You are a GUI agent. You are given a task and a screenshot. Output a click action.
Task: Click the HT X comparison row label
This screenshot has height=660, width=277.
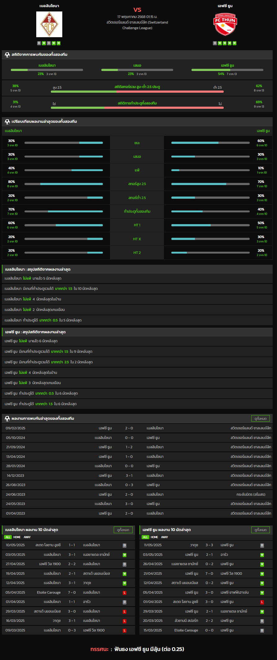[x=137, y=239]
